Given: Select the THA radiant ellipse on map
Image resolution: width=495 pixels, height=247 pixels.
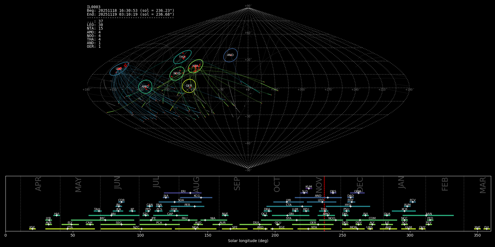Looking at the screenshot, I should click(182, 57).
